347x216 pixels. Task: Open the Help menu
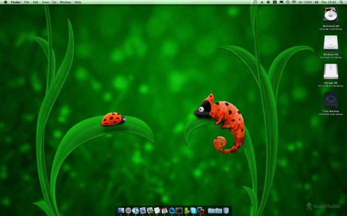[x=78, y=2]
